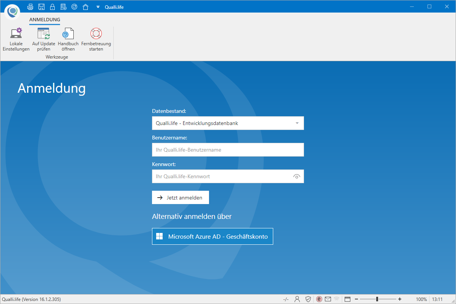The width and height of the screenshot is (456, 304).
Task: Click the wifi signal icon in status bar
Action: (x=337, y=299)
